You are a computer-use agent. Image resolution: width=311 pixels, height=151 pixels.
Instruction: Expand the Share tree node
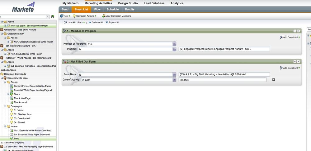pyautogui.click(x=8, y=94)
